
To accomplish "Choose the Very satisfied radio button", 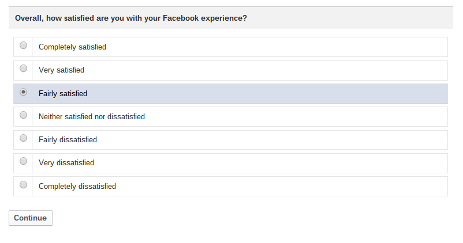I will tap(23, 69).
